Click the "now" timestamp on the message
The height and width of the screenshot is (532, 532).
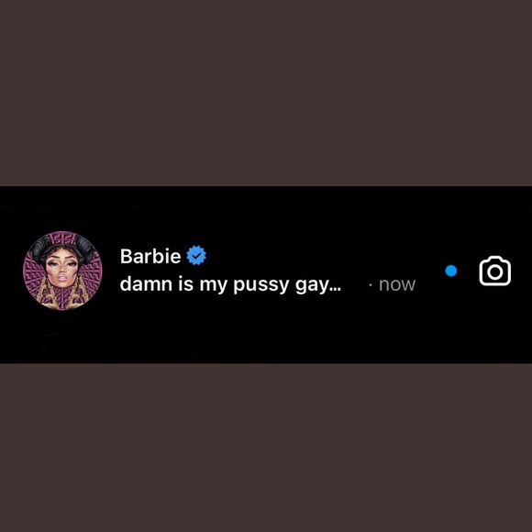tap(397, 285)
